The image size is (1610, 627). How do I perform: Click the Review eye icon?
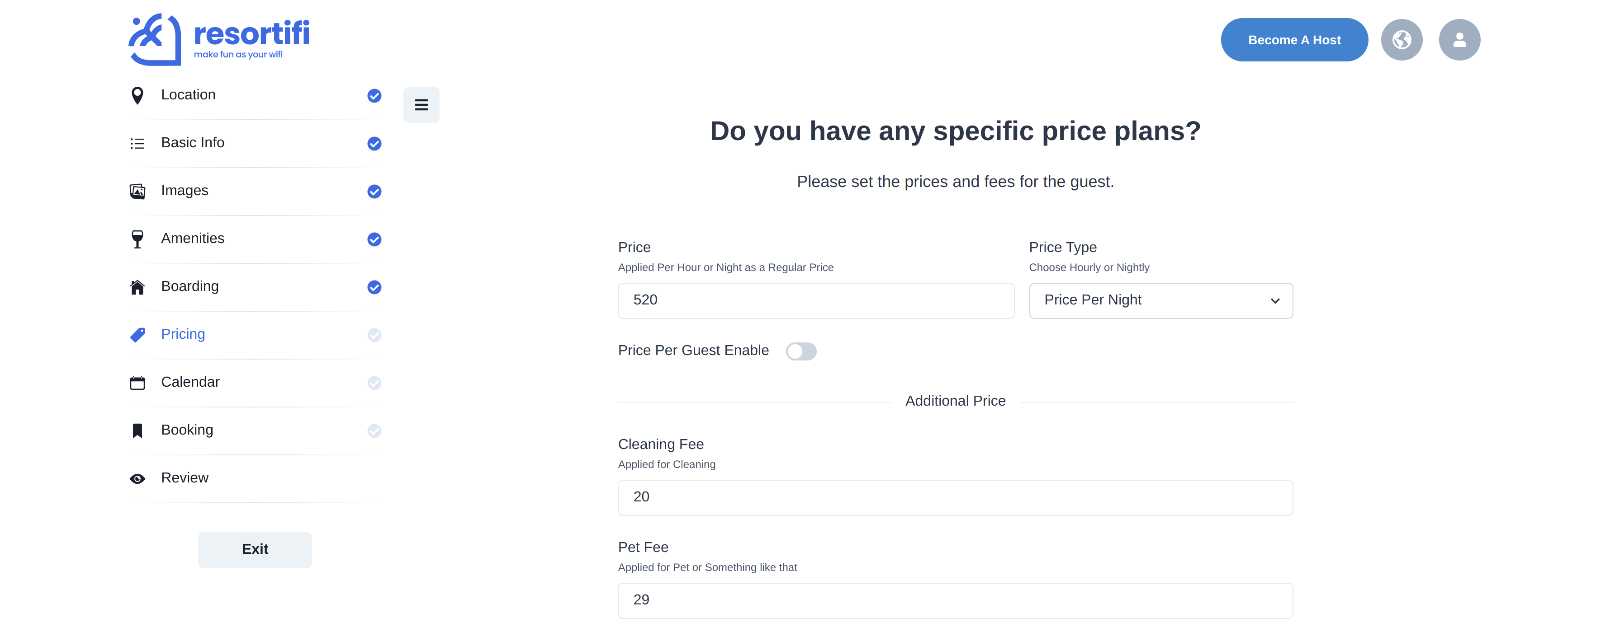pos(137,478)
